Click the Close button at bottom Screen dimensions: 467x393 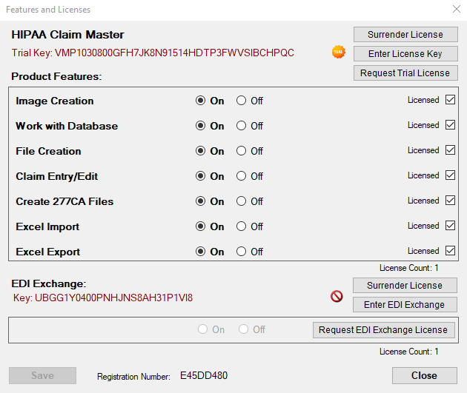click(x=425, y=375)
